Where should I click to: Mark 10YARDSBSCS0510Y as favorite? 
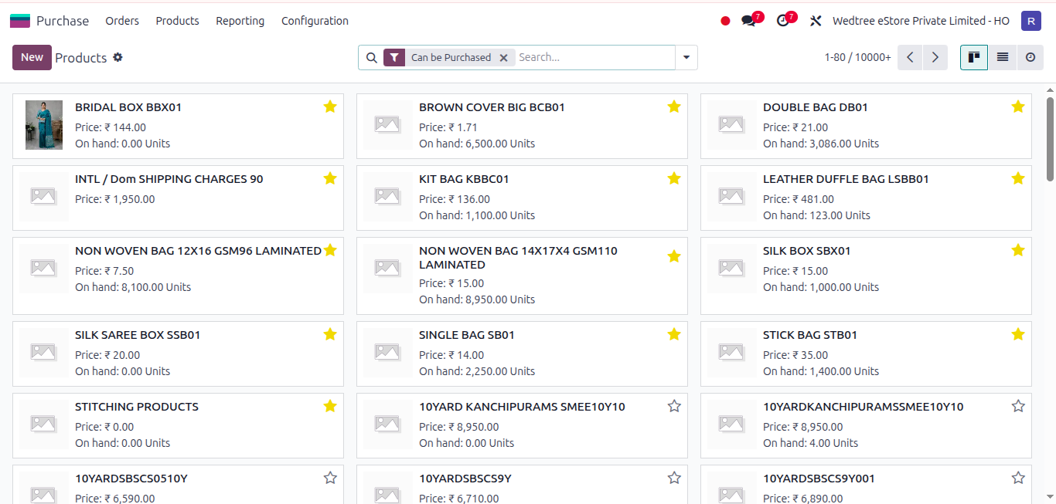tap(330, 478)
